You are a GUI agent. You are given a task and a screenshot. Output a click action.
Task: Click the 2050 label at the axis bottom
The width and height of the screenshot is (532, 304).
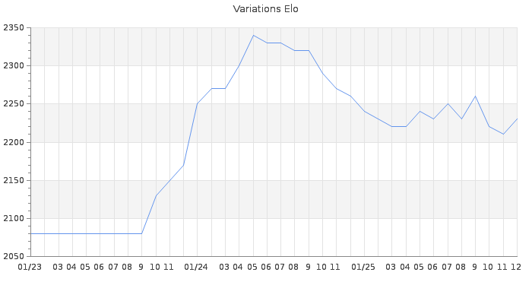(x=14, y=256)
